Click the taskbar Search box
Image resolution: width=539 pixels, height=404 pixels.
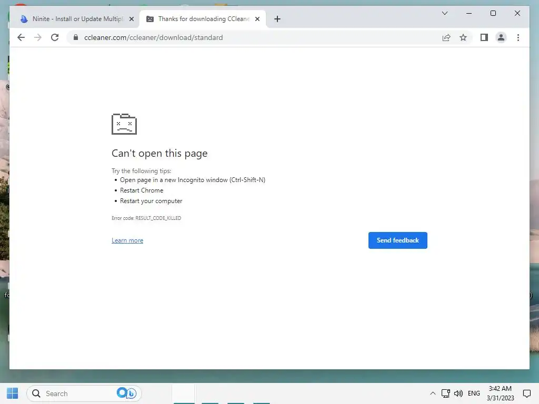[84, 393]
